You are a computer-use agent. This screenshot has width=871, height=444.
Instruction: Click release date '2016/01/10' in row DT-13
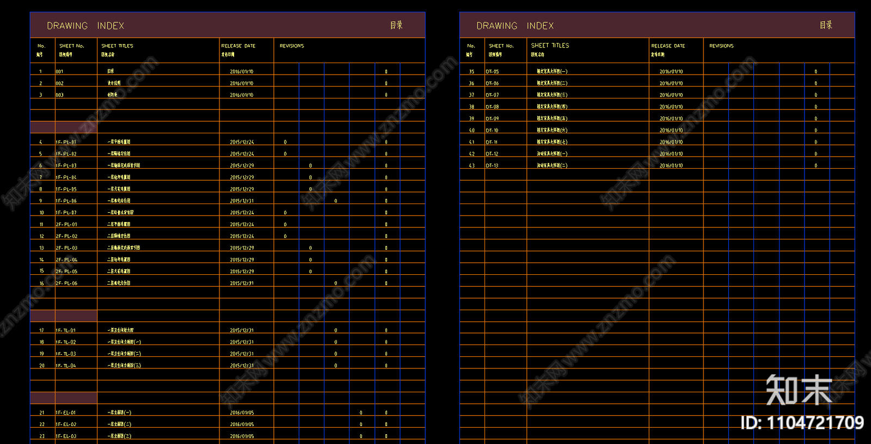671,165
